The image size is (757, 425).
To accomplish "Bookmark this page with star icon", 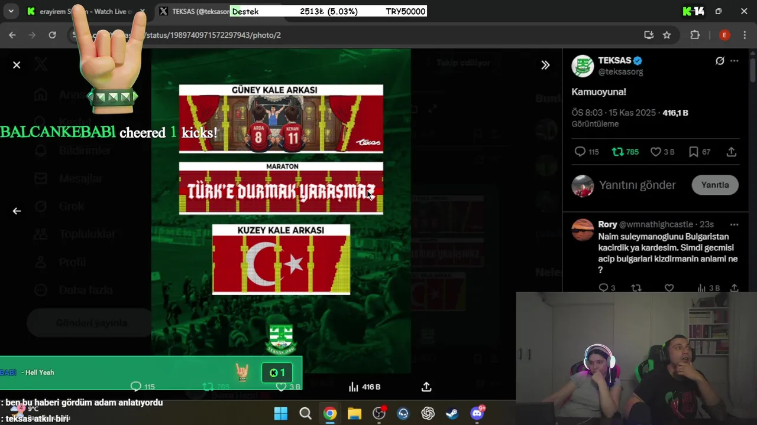I will click(x=667, y=35).
